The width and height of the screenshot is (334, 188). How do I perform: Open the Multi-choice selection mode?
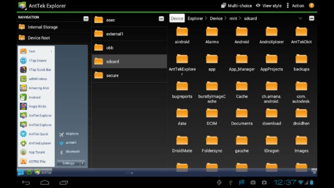(x=237, y=6)
